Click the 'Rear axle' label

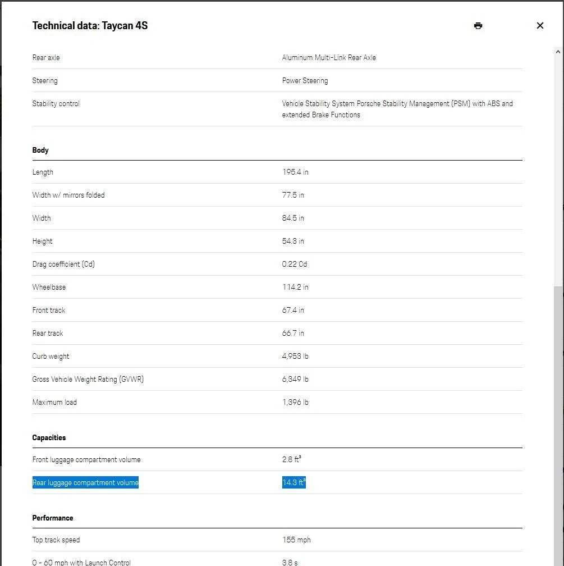pyautogui.click(x=46, y=57)
